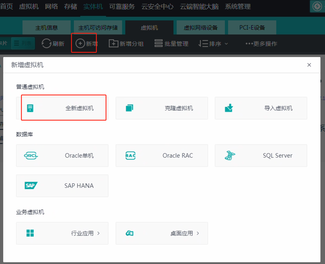Expand the 桌面应用 chevron arrow
Screen dimensions: 325x264
[198, 233]
